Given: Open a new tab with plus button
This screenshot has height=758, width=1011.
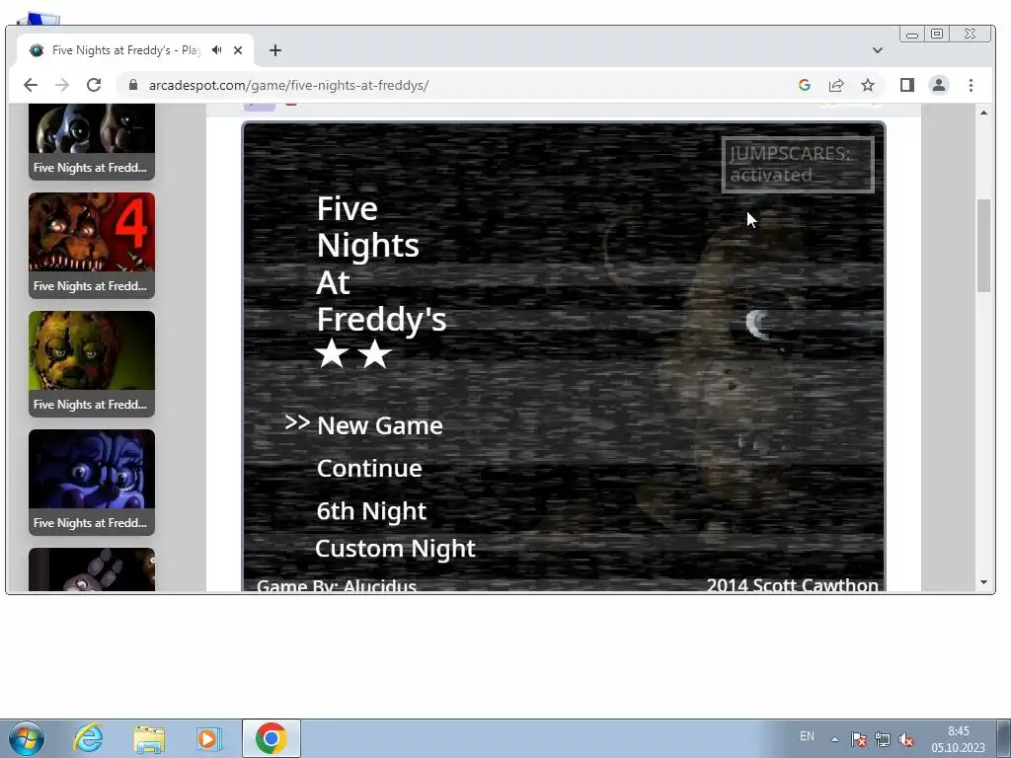Looking at the screenshot, I should pos(275,50).
